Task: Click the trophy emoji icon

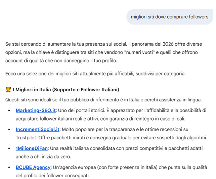Action: [x=8, y=90]
